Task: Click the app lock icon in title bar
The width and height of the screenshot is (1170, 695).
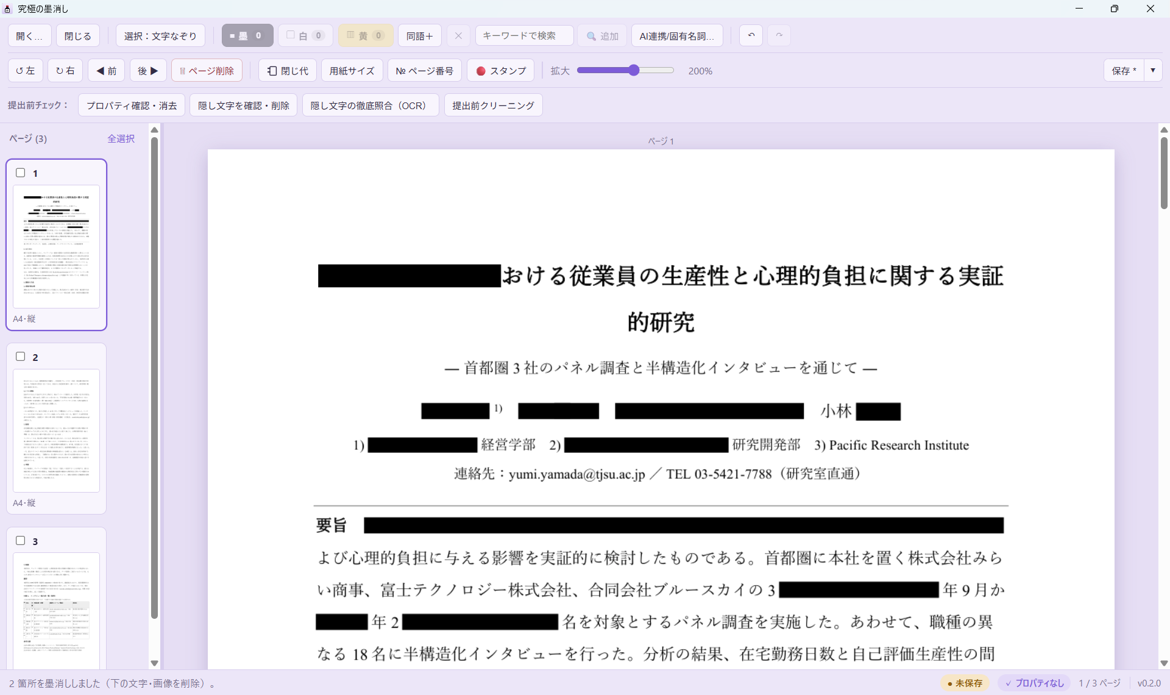Action: [7, 9]
